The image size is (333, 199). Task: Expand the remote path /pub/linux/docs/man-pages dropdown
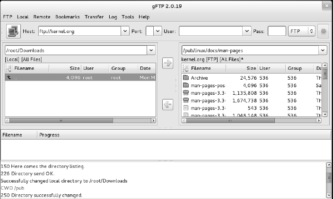(x=323, y=50)
